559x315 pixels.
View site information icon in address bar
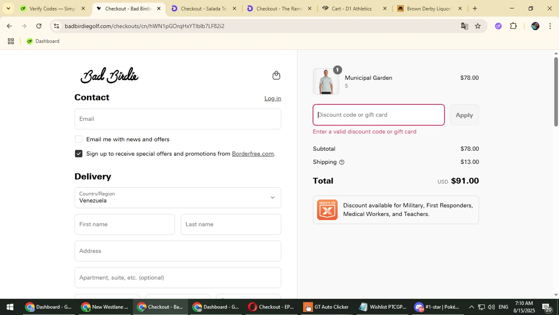(56, 26)
